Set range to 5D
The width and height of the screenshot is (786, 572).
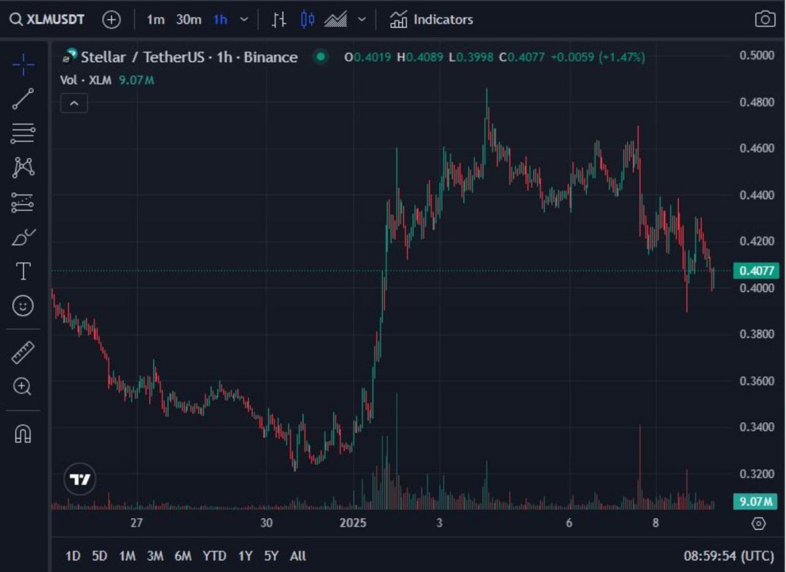99,556
